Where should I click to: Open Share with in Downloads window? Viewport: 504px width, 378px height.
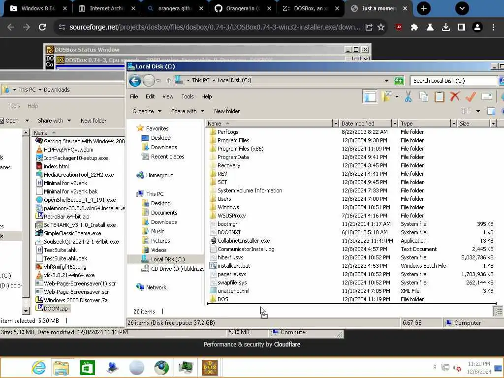tap(54, 121)
